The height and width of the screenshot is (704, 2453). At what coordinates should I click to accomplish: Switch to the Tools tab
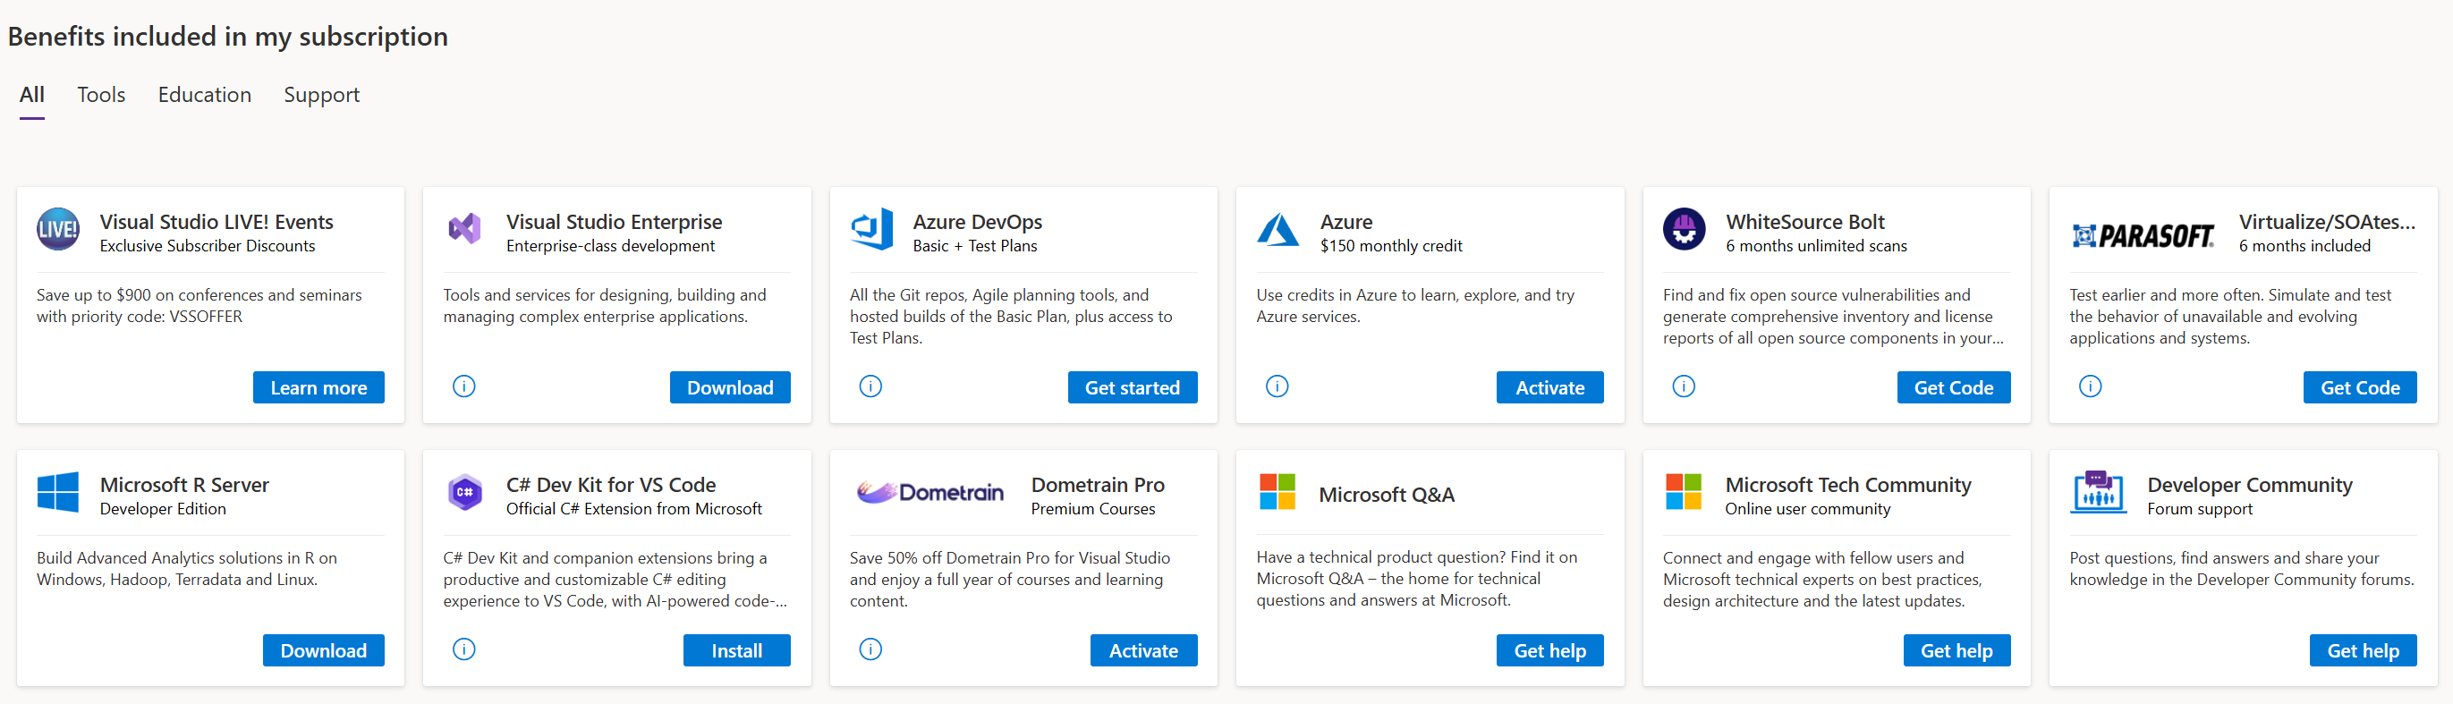pyautogui.click(x=101, y=95)
